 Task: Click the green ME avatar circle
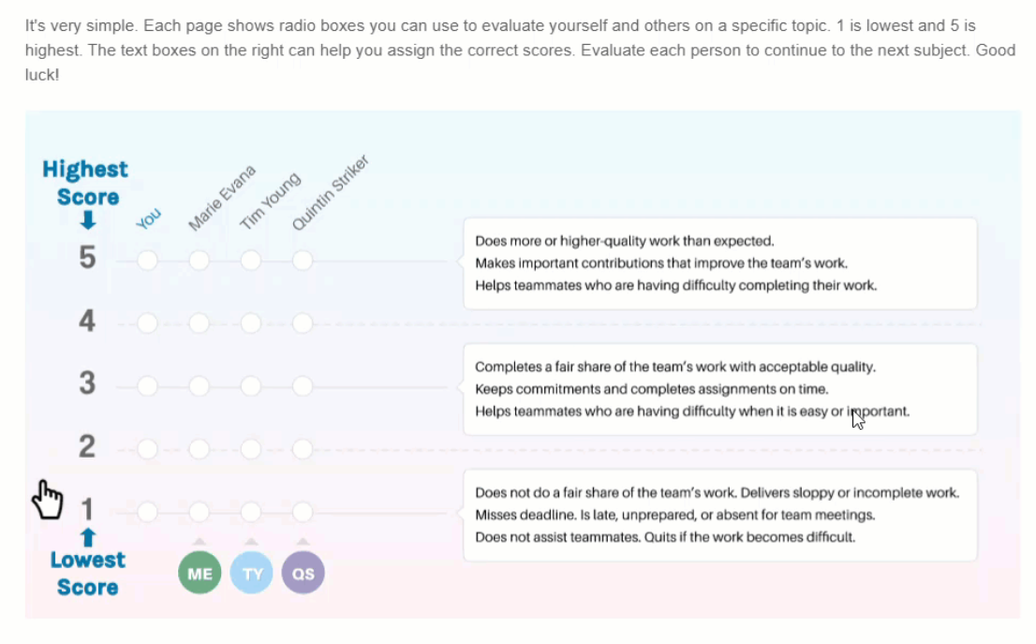(200, 573)
